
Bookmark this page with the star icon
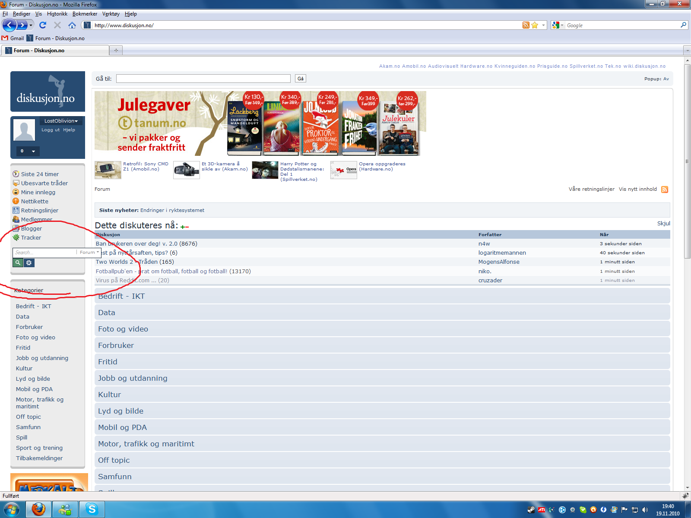(x=535, y=25)
